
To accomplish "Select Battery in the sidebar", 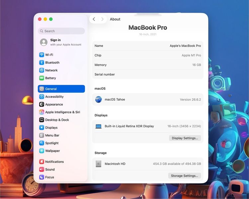I will pyautogui.click(x=61, y=78).
